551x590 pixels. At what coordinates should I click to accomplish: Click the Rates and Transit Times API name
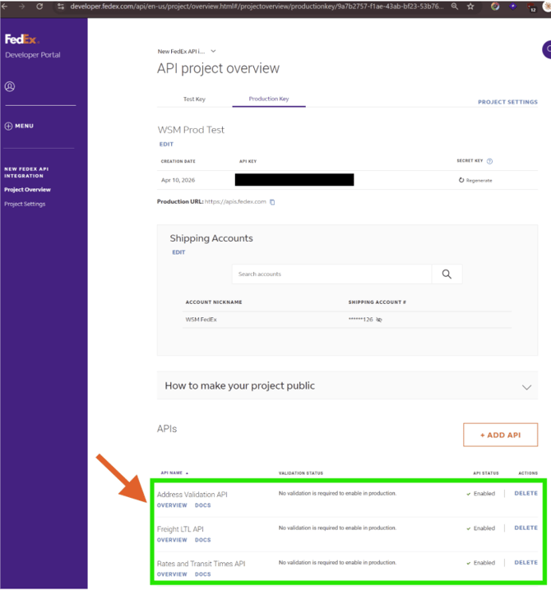coord(201,564)
